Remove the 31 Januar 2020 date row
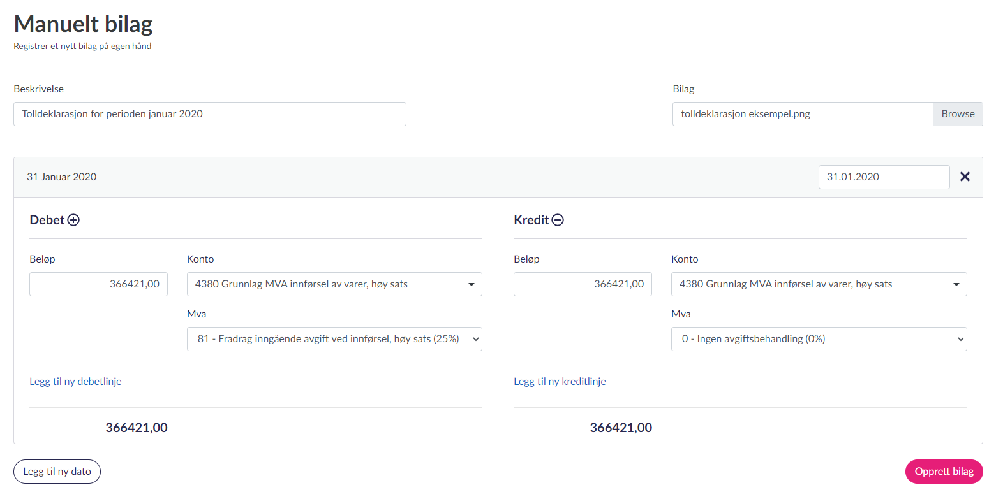 965,177
